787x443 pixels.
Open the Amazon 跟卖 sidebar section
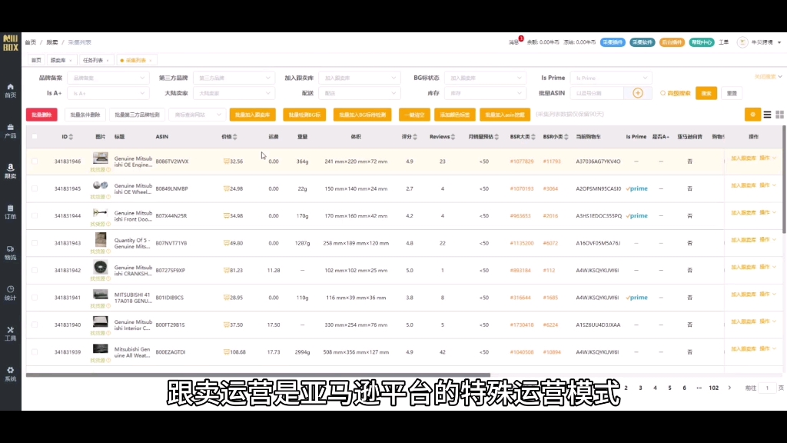click(10, 172)
